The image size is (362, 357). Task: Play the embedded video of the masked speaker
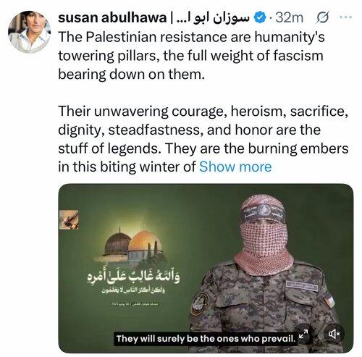point(206,268)
